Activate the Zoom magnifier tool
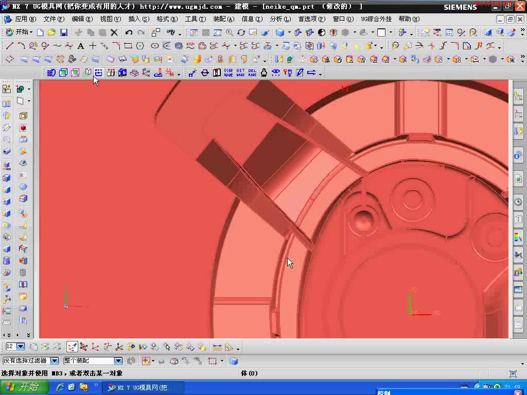This screenshot has height=395, width=527. (230, 32)
